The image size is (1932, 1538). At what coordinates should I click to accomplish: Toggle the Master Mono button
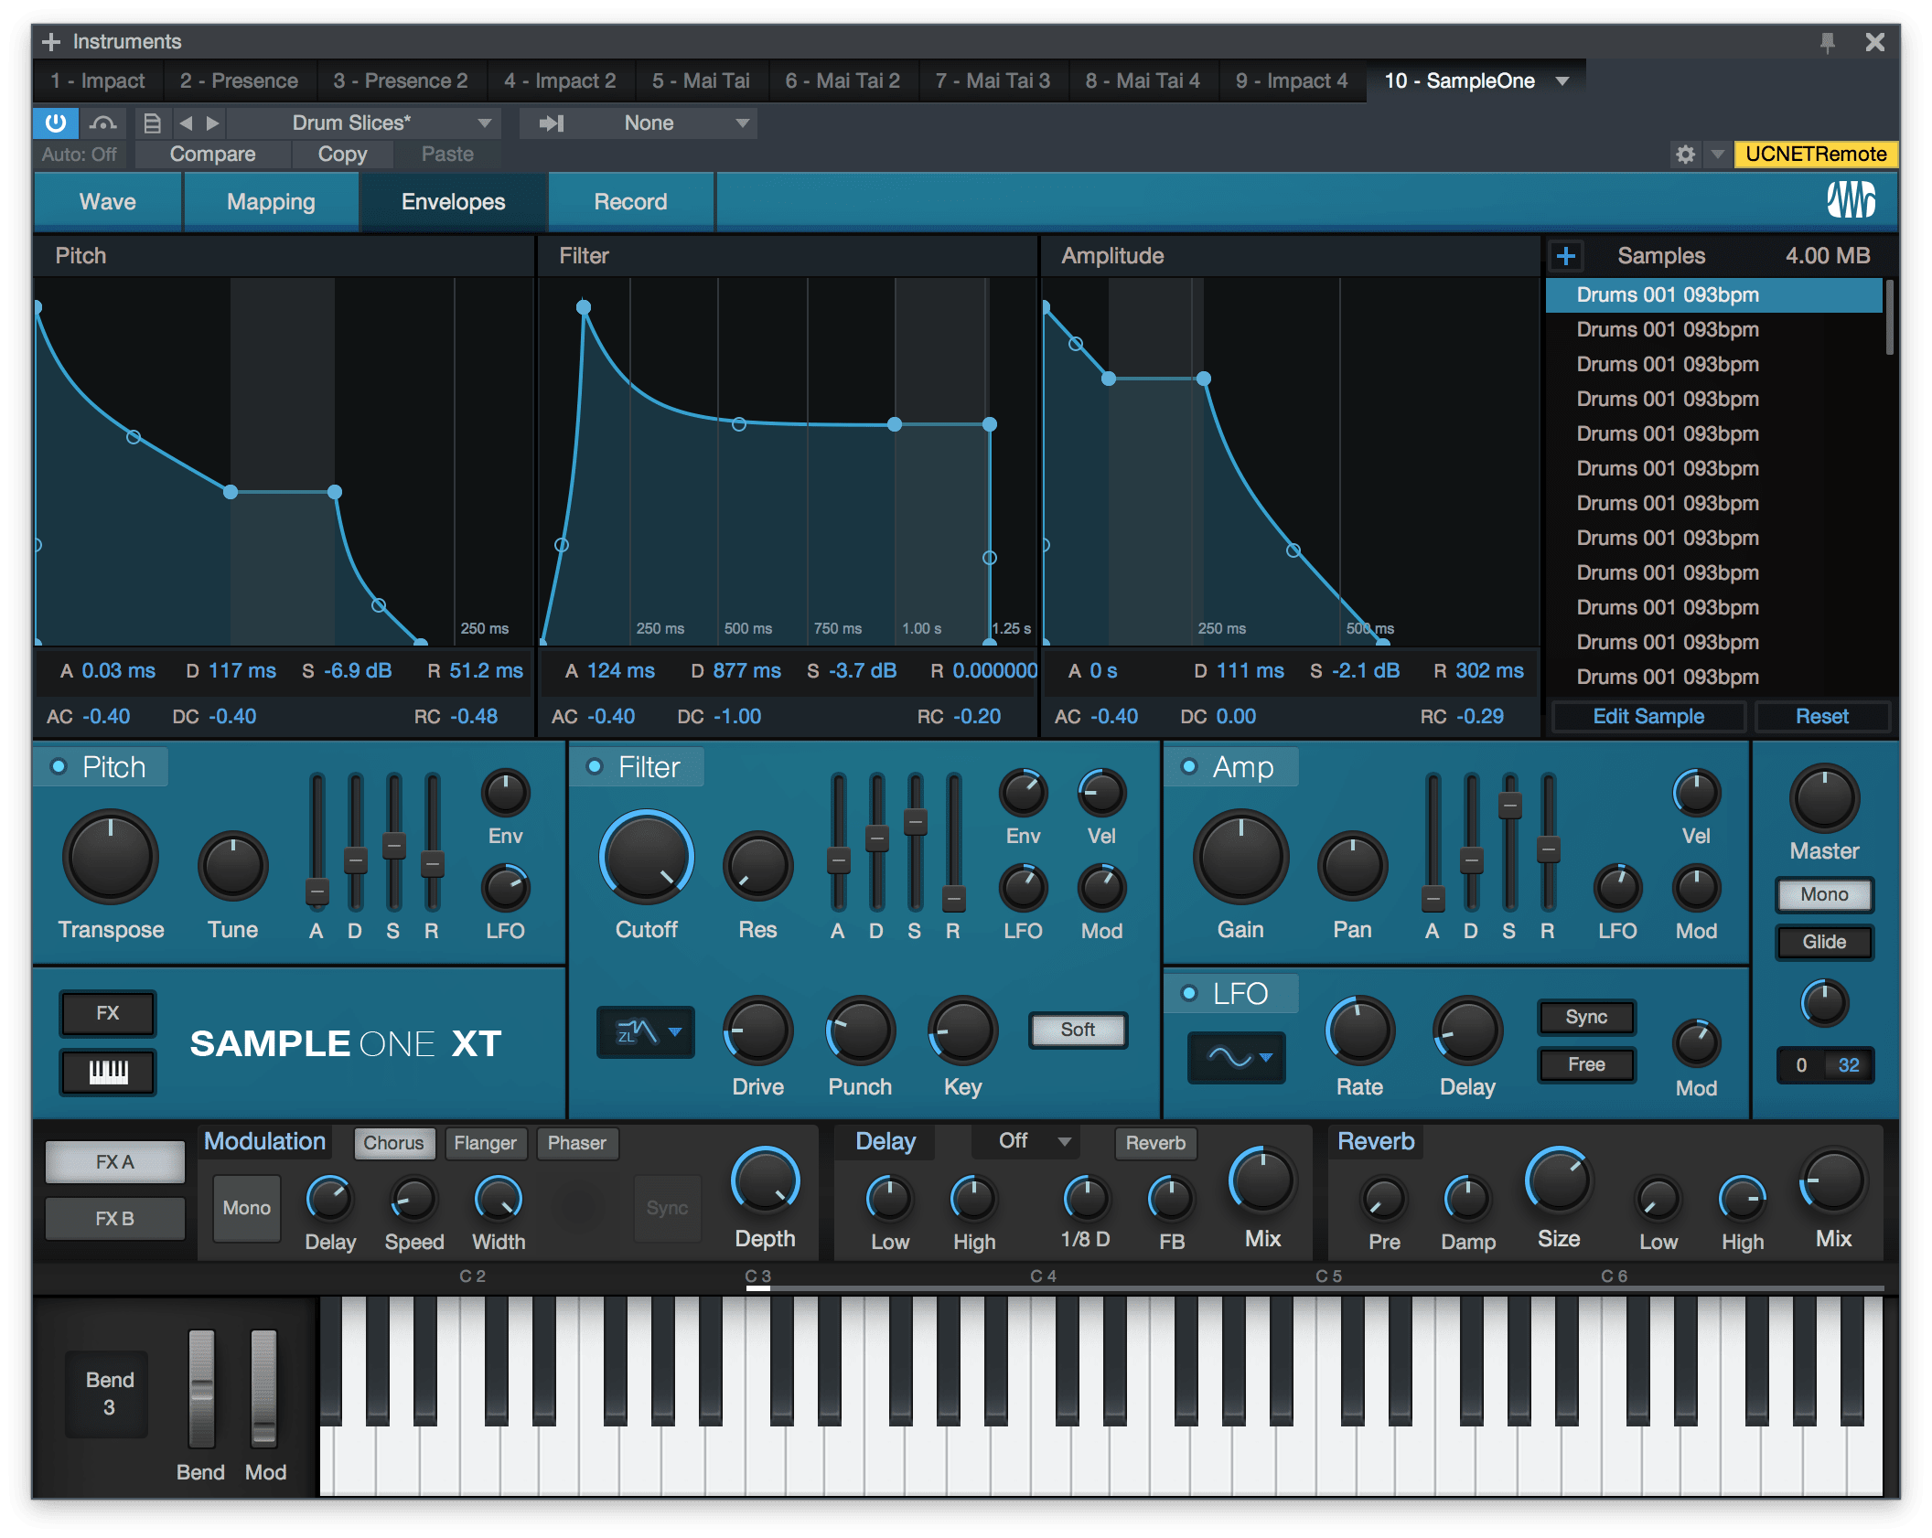pos(1824,895)
